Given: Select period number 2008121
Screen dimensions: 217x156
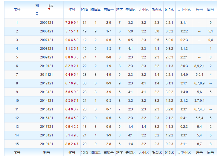Looking at the screenshot, I should tap(46, 49).
